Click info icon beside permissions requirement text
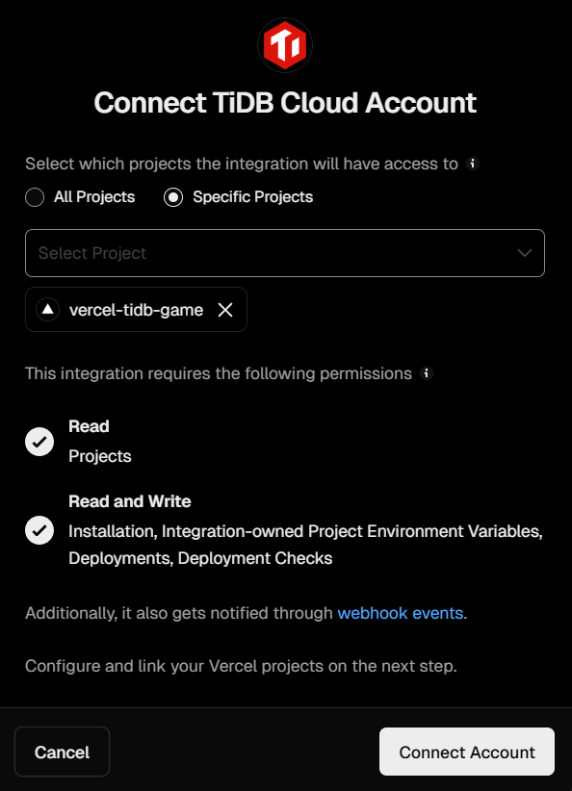 [427, 373]
